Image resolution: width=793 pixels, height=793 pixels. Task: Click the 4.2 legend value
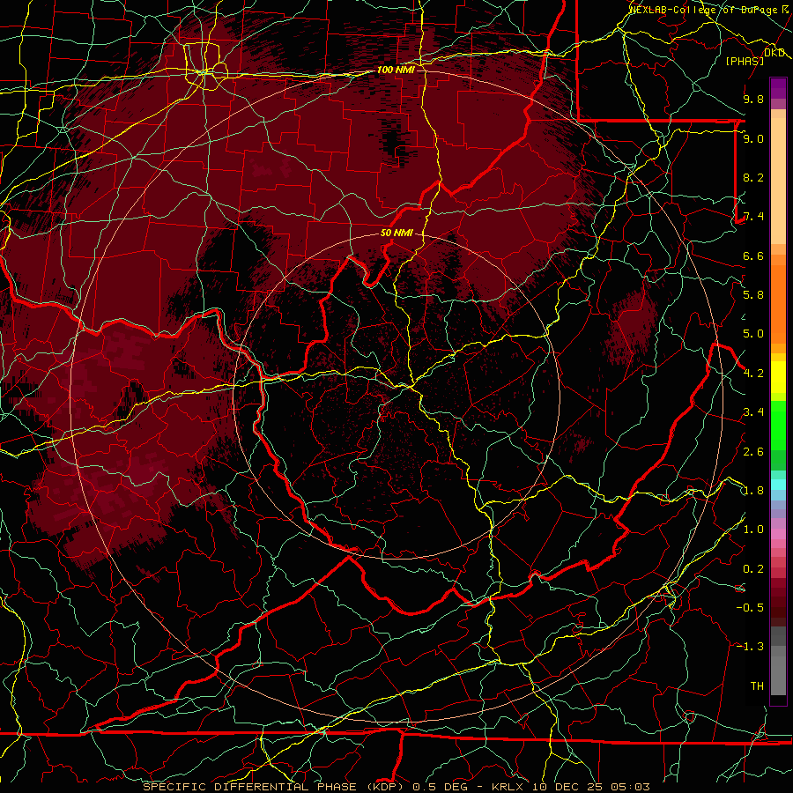coord(753,374)
